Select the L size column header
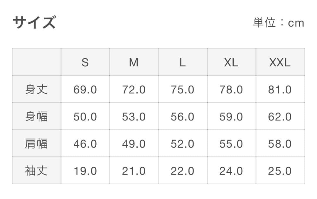The height and width of the screenshot is (199, 317). click(183, 62)
